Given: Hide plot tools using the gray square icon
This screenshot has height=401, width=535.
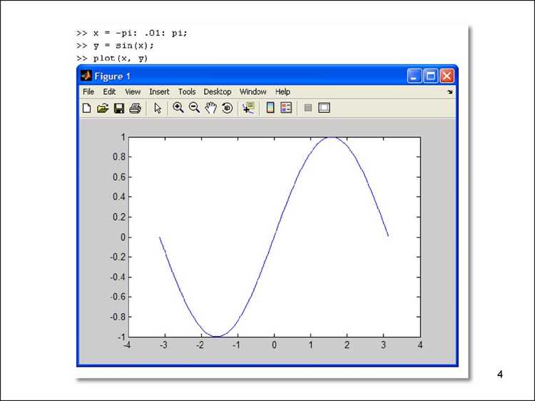Looking at the screenshot, I should click(x=307, y=108).
